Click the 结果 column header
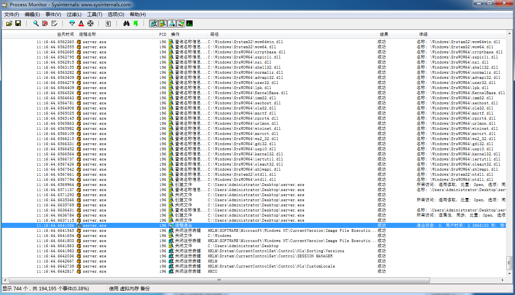This screenshot has height=295, width=515. pos(384,35)
